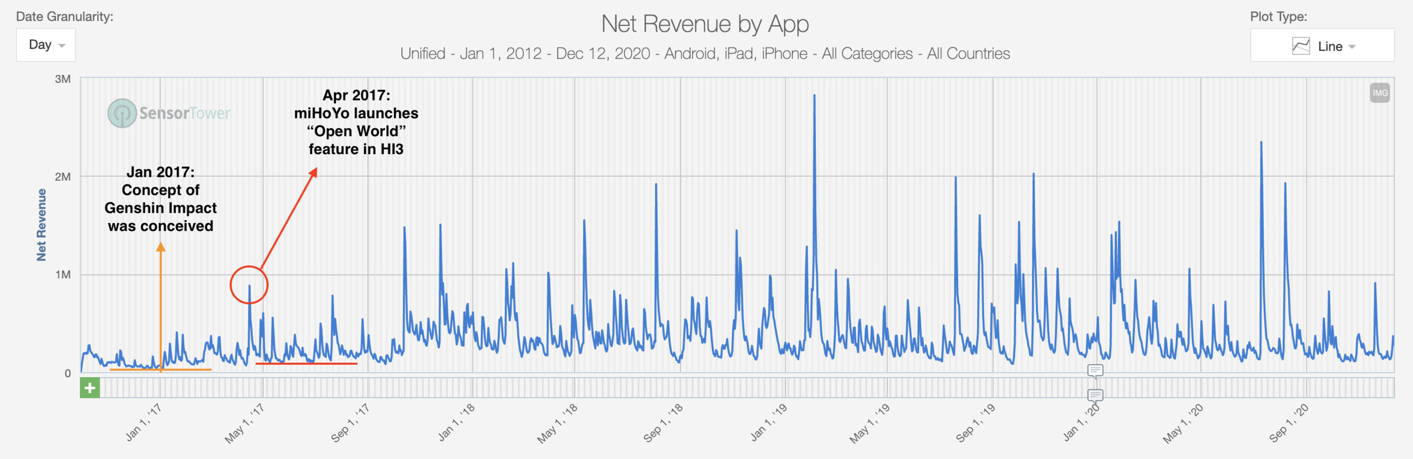Click the Sep 1, '17 axis label
Viewport: 1413px width, 459px height.
click(x=350, y=423)
